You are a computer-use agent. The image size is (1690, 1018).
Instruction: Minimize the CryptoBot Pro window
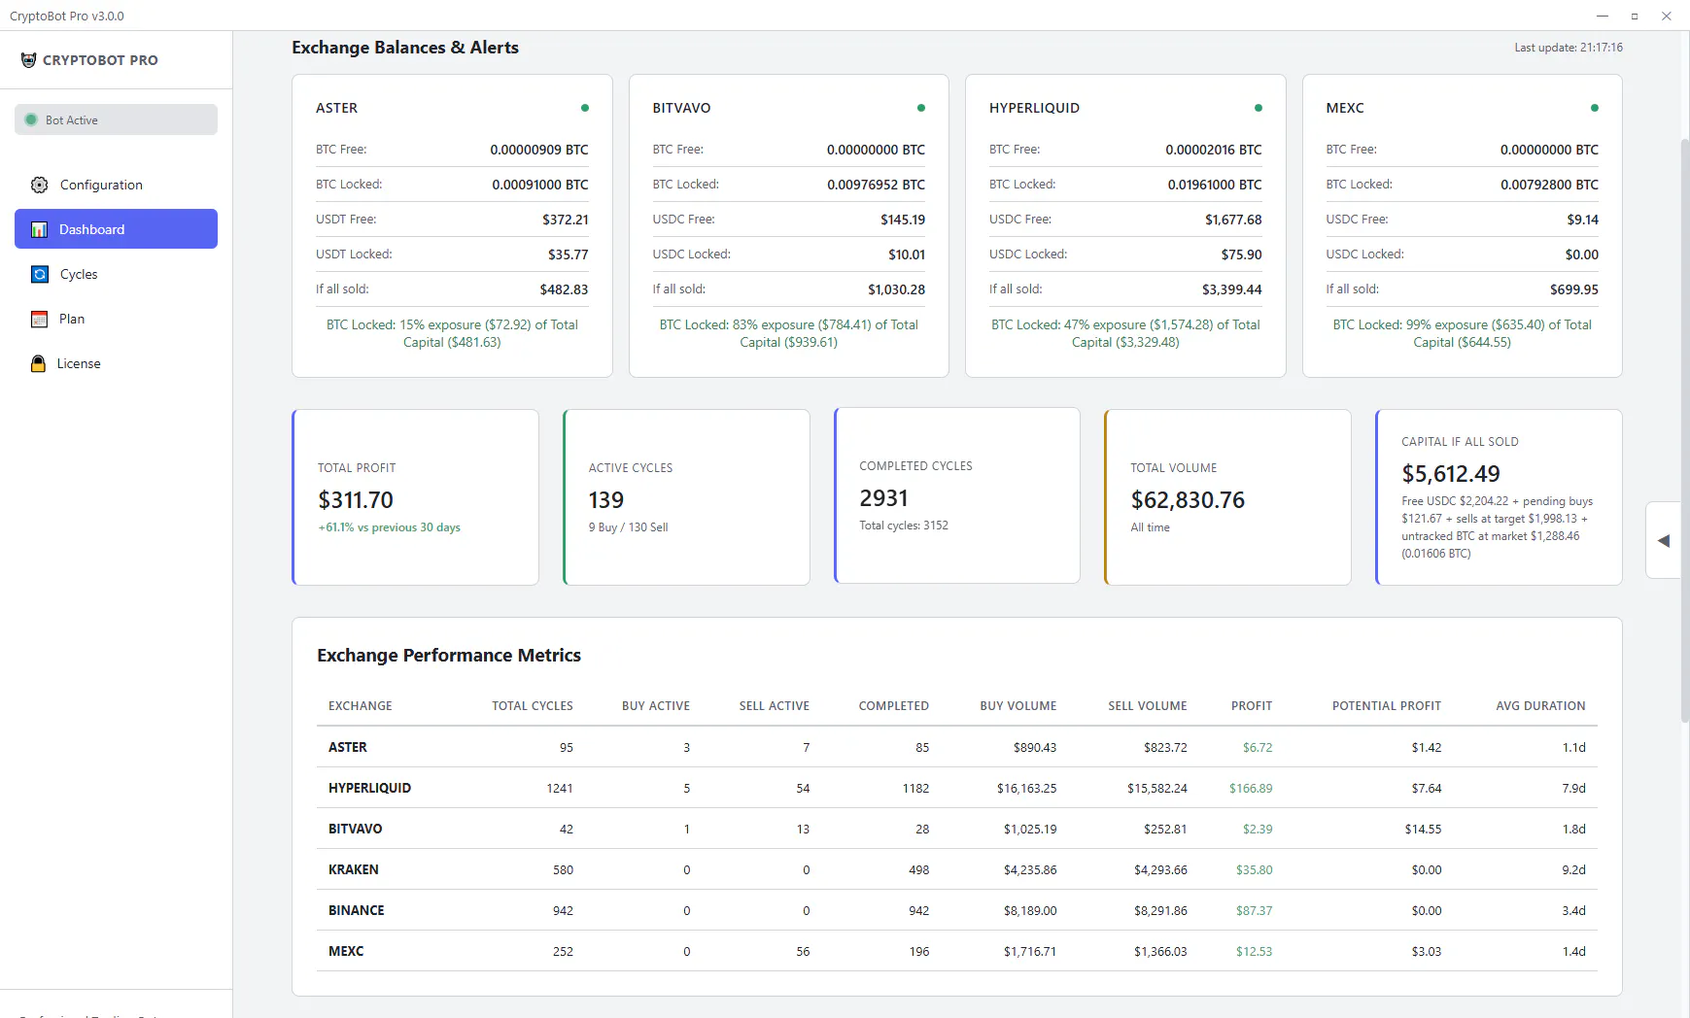[1603, 16]
